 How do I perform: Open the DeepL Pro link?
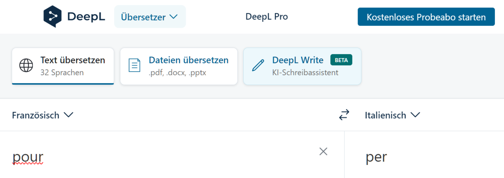click(267, 17)
